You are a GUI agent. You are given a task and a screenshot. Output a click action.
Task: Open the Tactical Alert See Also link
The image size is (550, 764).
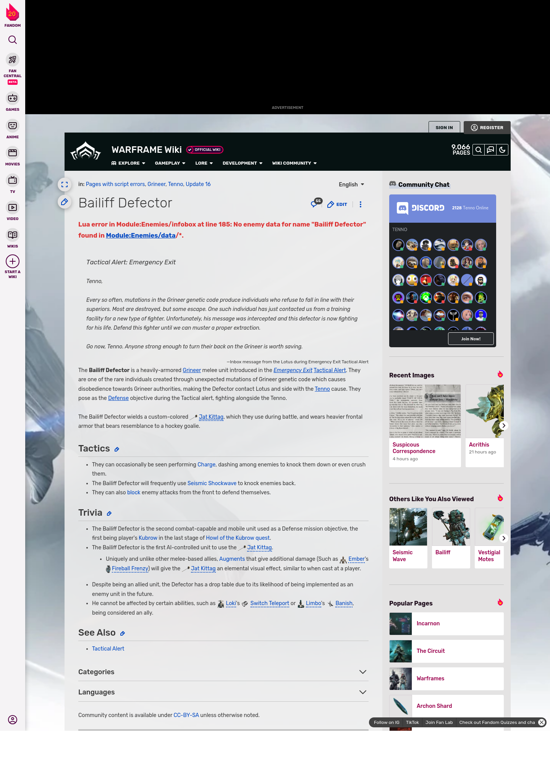coord(108,649)
